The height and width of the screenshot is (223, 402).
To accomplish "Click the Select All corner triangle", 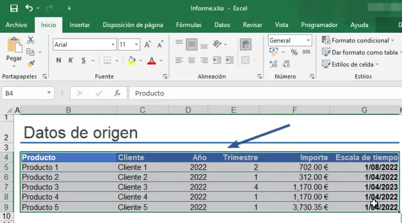I will (9, 110).
